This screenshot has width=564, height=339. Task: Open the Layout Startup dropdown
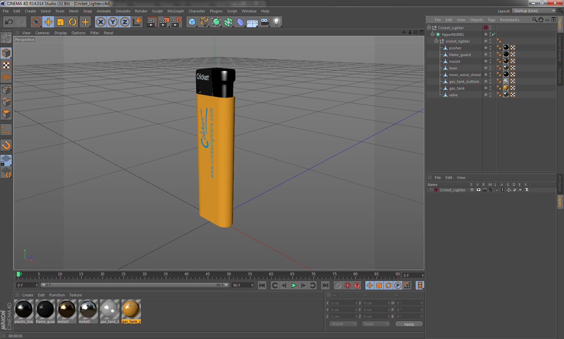click(x=534, y=11)
